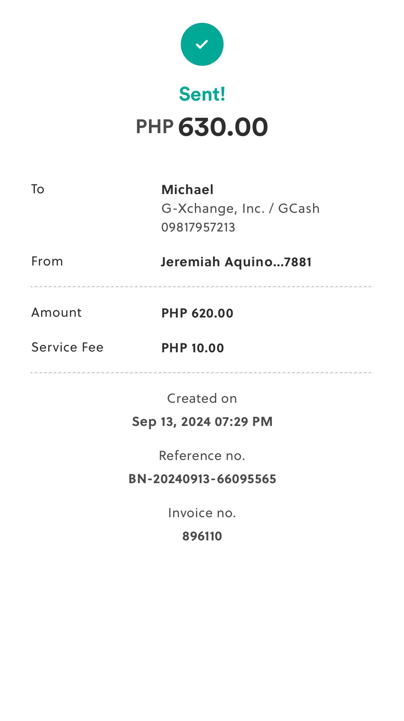
Task: Click the "Amount" row label
Action: pyautogui.click(x=56, y=313)
